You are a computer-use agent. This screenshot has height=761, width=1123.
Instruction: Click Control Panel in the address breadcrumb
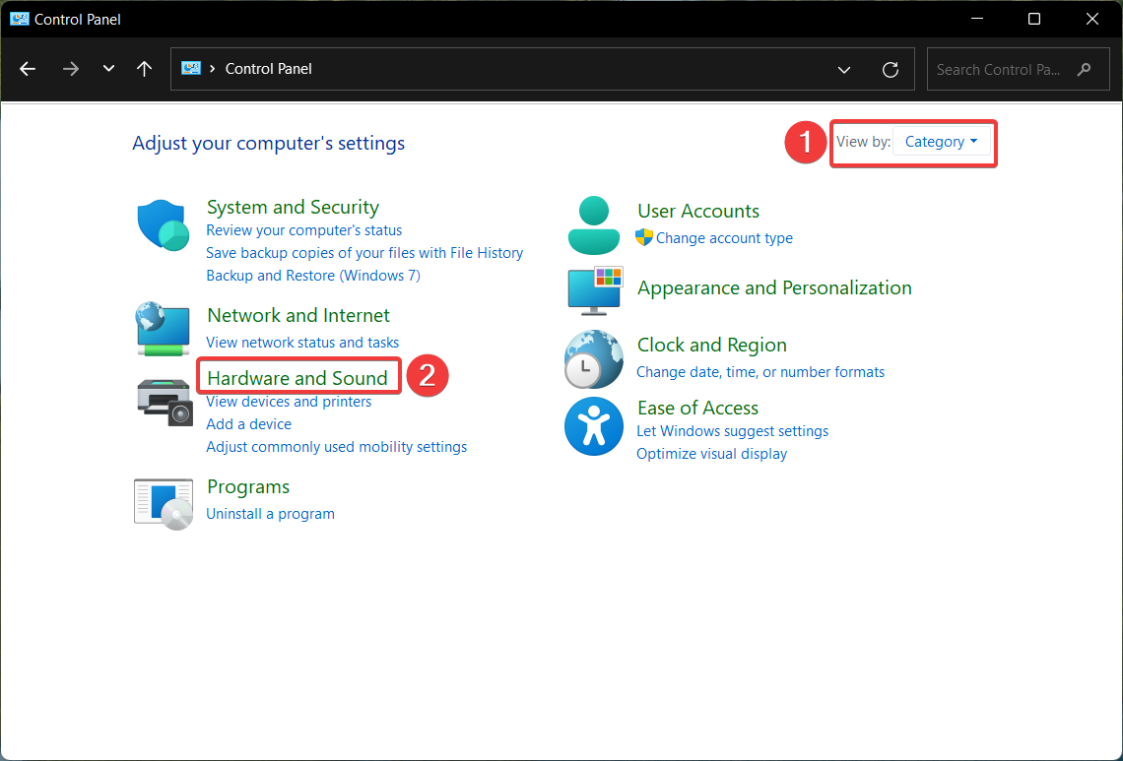[x=268, y=69]
